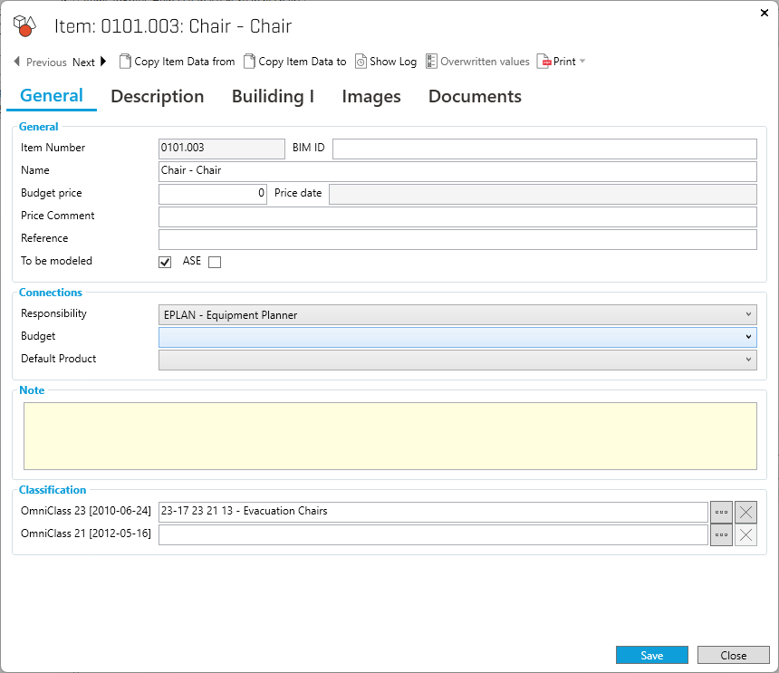The height and width of the screenshot is (673, 779).
Task: Enable the ASE checkbox
Action: click(215, 263)
